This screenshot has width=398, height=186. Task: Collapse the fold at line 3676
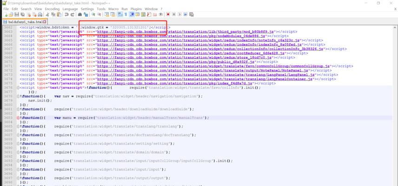coord(18,88)
